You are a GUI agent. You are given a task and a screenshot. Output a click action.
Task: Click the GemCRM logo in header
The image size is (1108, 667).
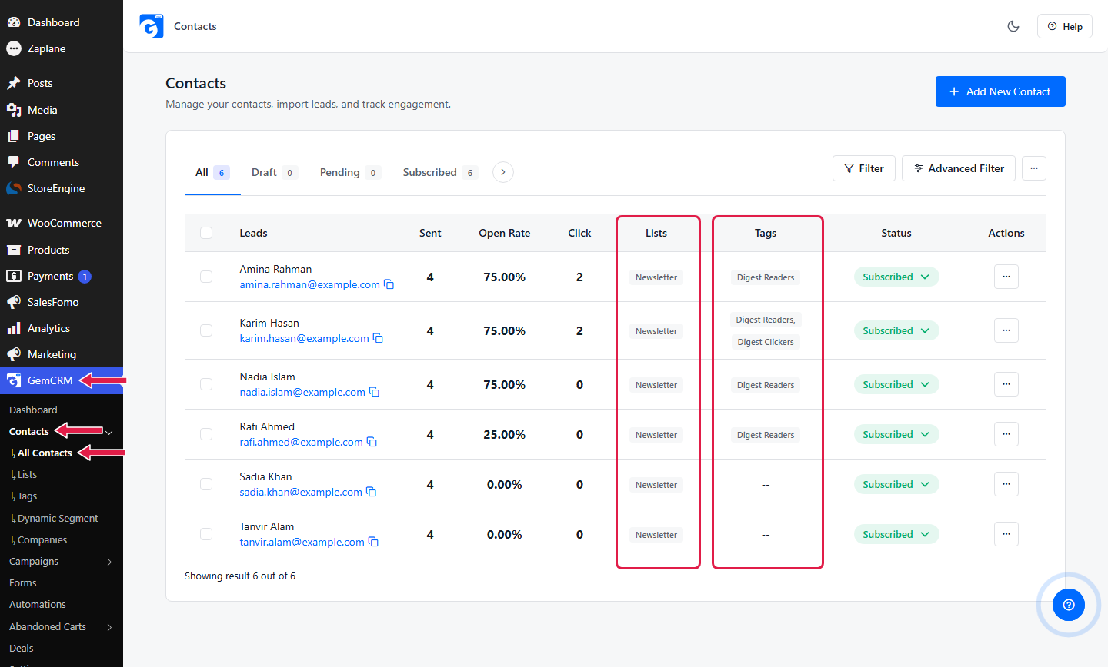click(152, 26)
